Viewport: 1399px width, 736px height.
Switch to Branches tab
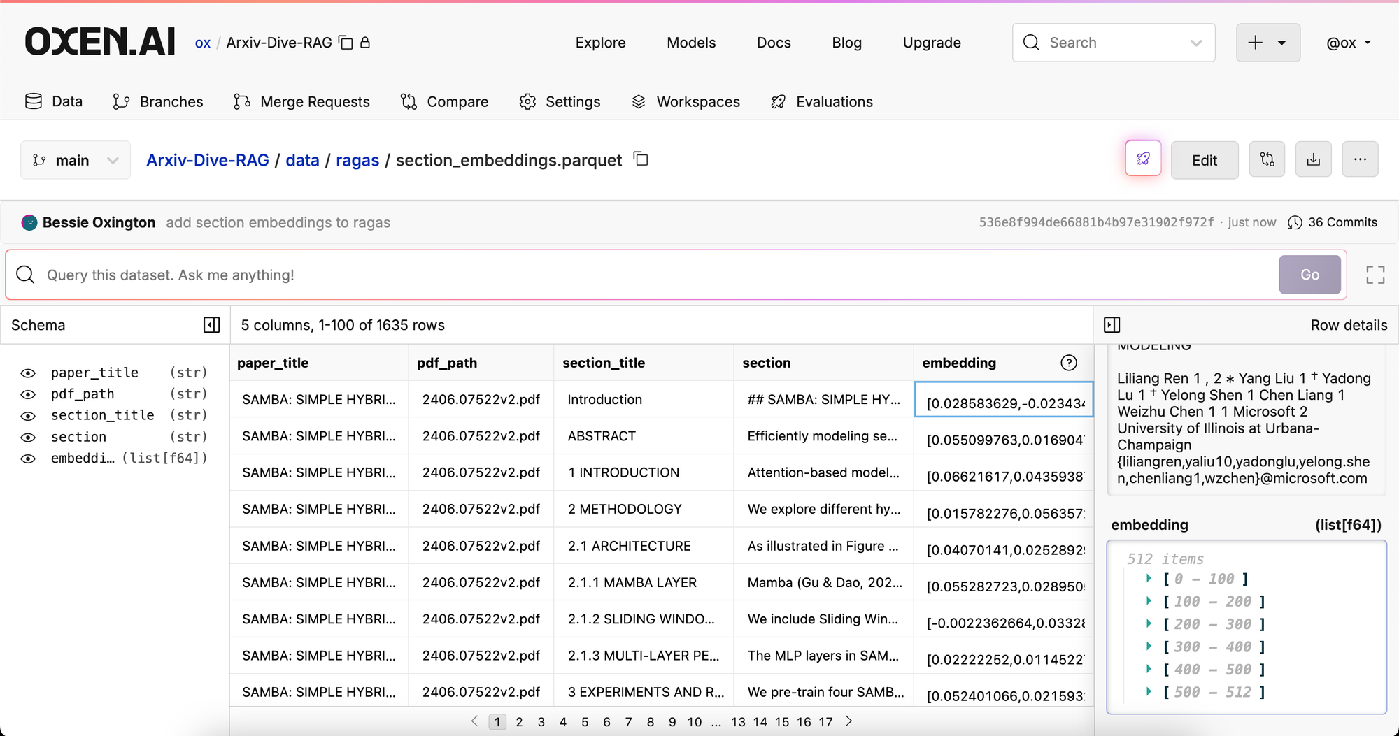pos(158,101)
